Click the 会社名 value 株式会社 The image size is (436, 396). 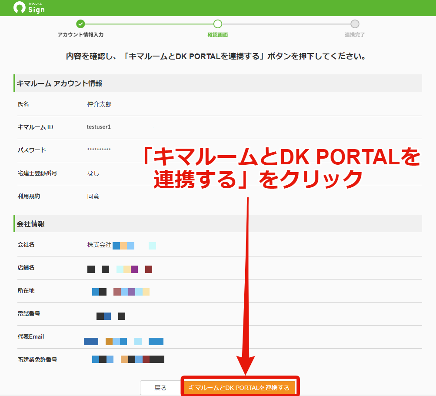tap(99, 245)
